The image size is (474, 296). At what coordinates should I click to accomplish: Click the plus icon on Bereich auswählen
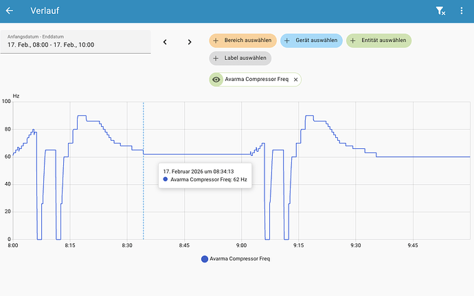[216, 41]
